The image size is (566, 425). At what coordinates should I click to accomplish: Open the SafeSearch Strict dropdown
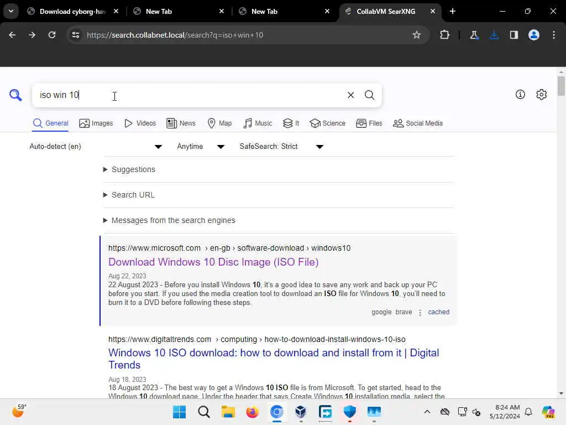click(281, 146)
